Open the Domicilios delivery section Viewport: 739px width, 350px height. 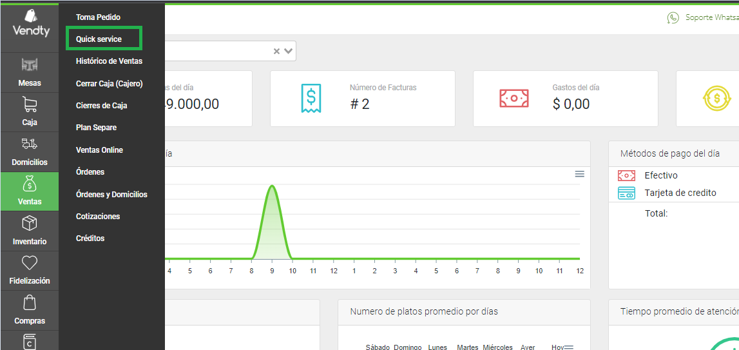(x=30, y=152)
